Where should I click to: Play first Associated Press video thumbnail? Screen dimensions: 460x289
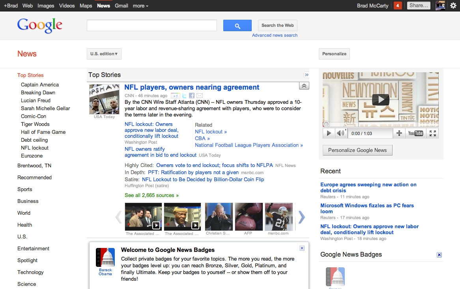[143, 217]
